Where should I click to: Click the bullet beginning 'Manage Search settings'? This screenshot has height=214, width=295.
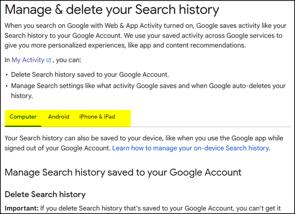click(148, 91)
